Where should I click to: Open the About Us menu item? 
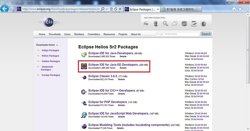point(136,34)
